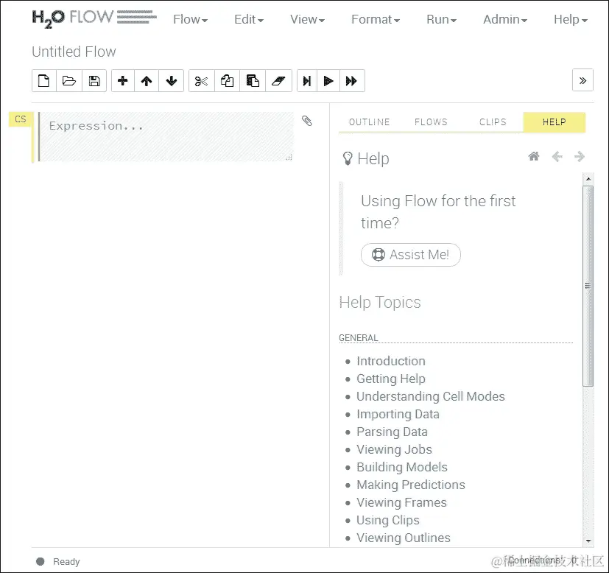Viewport: 609px width, 573px height.
Task: Open the Run dropdown menu
Action: coord(442,19)
